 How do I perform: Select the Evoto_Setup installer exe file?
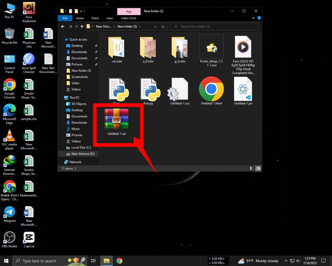(x=211, y=48)
